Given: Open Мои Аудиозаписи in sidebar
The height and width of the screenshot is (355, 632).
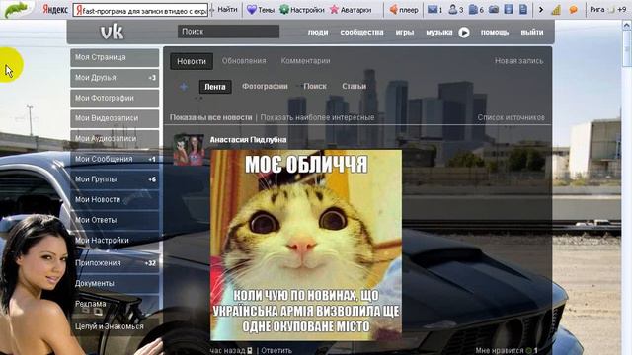Looking at the screenshot, I should click(x=115, y=138).
